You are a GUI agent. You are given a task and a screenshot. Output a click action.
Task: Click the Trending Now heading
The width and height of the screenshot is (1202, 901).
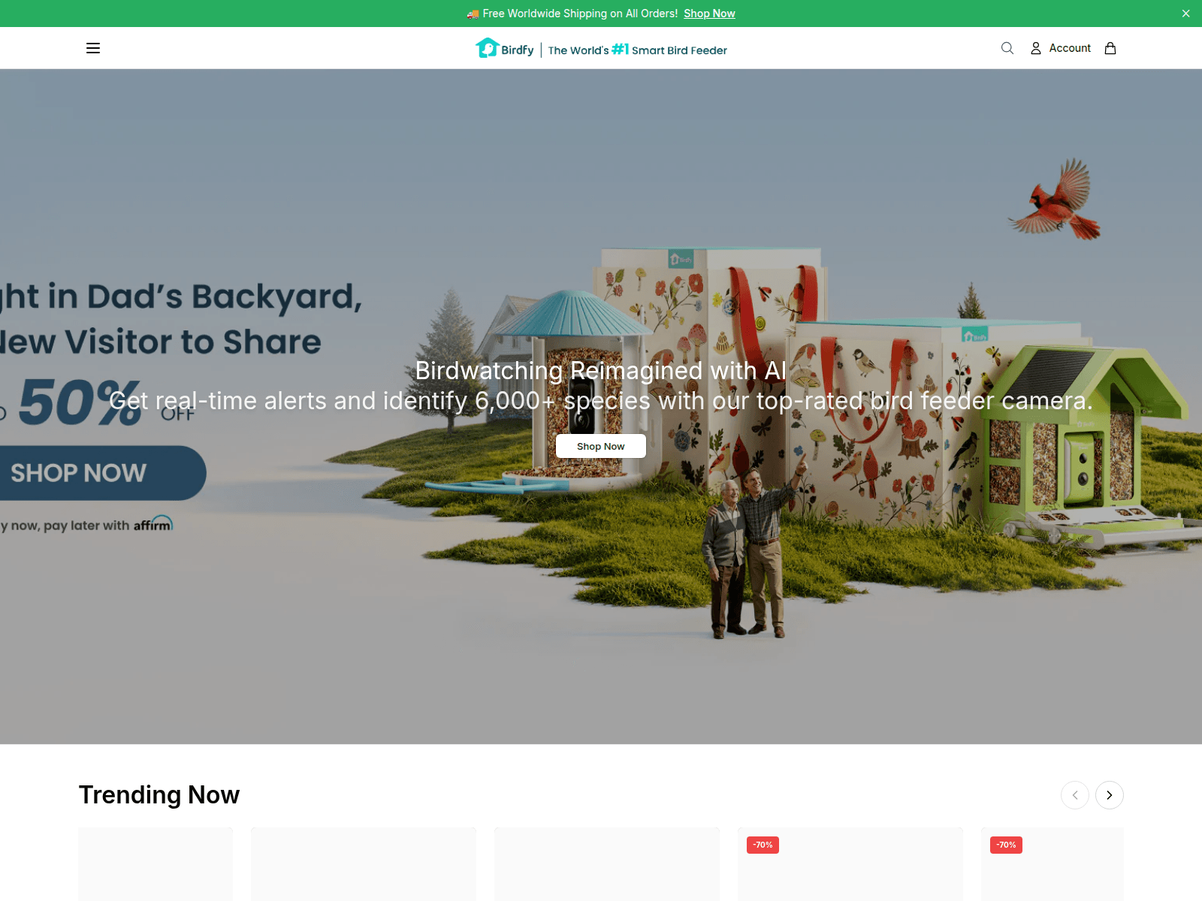click(159, 794)
